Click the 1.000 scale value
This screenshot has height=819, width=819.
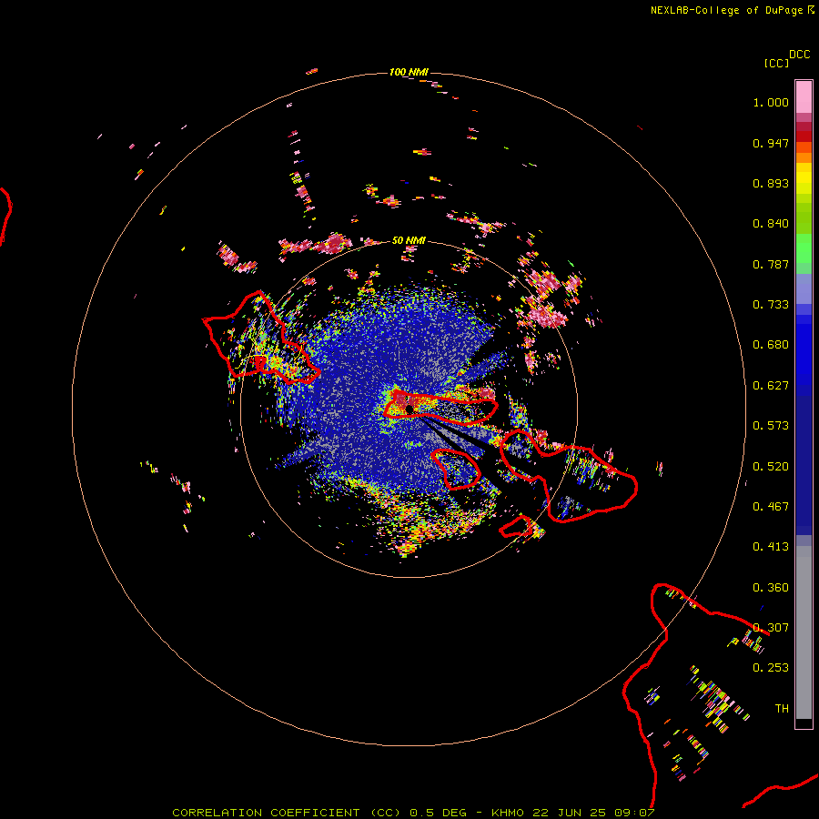tap(771, 102)
